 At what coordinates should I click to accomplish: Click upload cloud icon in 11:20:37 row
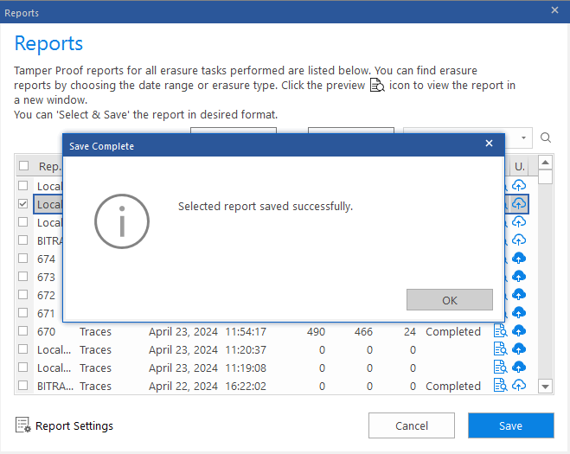[519, 349]
